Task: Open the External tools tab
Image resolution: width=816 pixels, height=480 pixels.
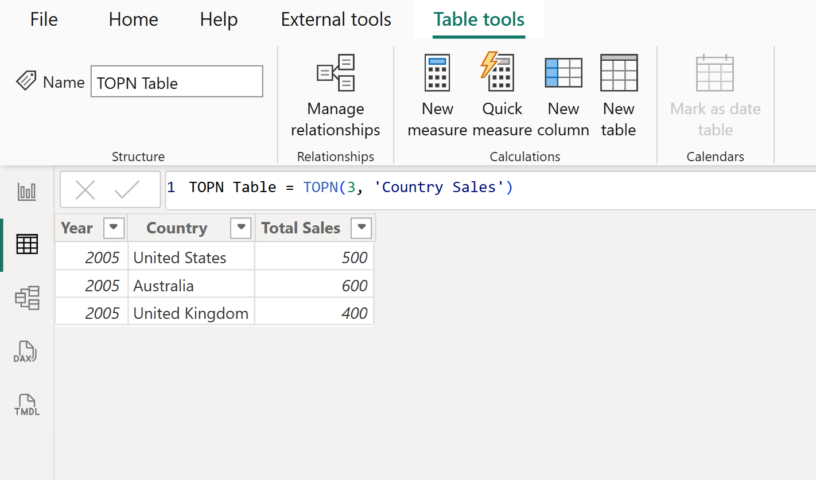Action: (336, 19)
